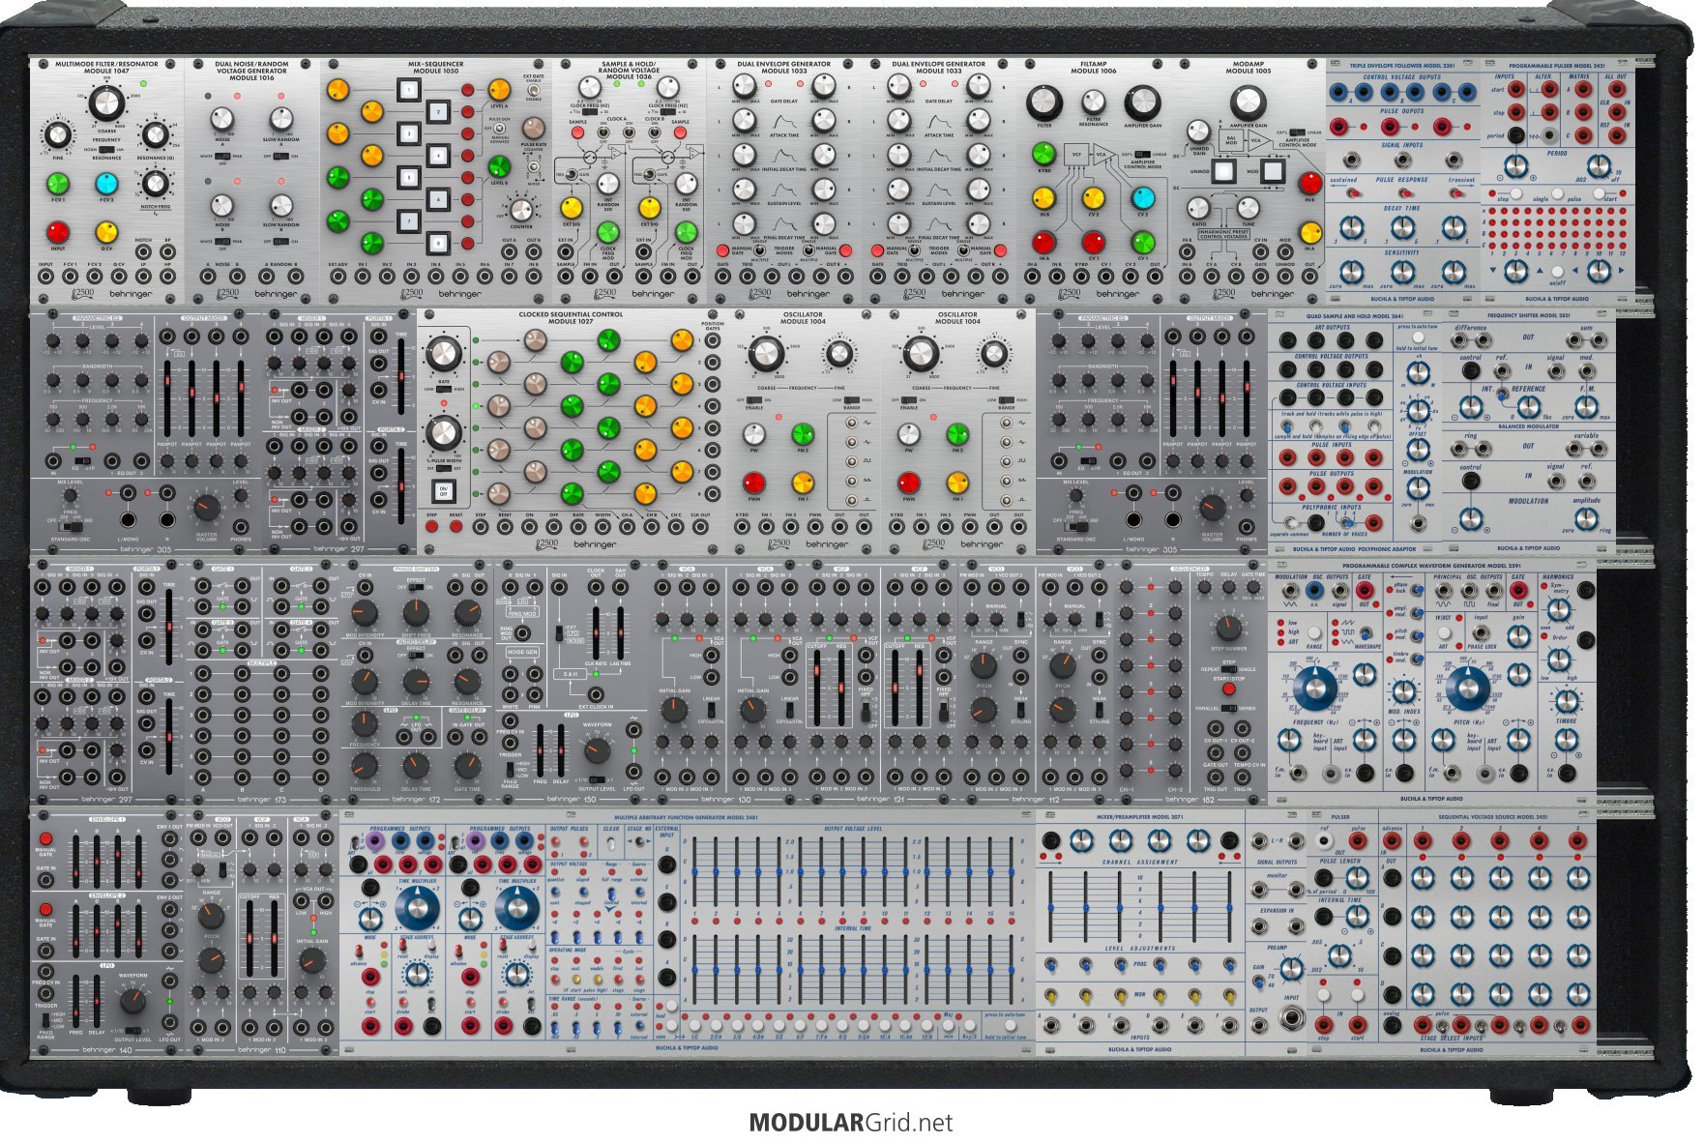The image size is (1704, 1143).
Task: Click the Master Volume knob on the left 305 module
Action: pyautogui.click(x=207, y=507)
